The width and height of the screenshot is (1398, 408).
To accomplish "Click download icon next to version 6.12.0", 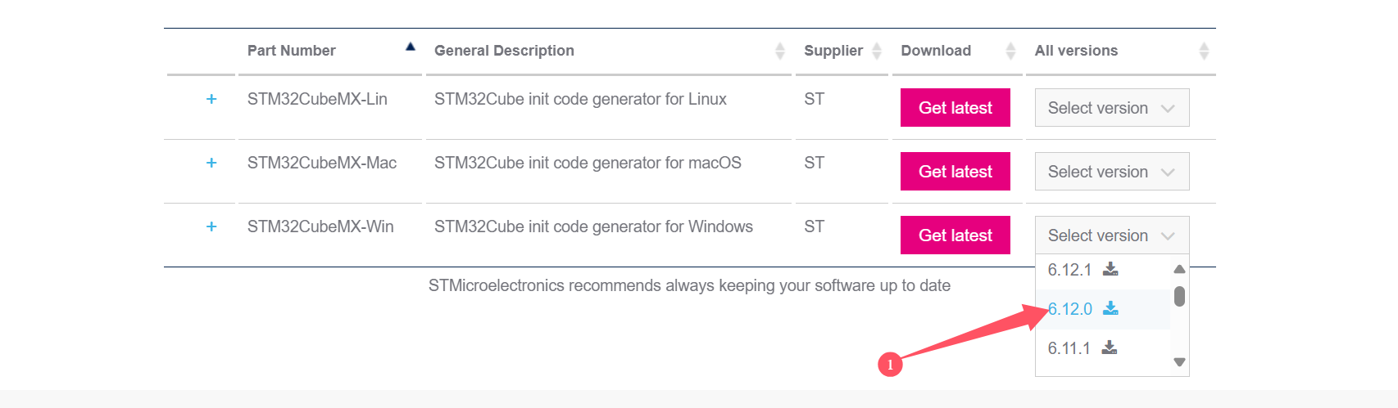I will click(1110, 308).
